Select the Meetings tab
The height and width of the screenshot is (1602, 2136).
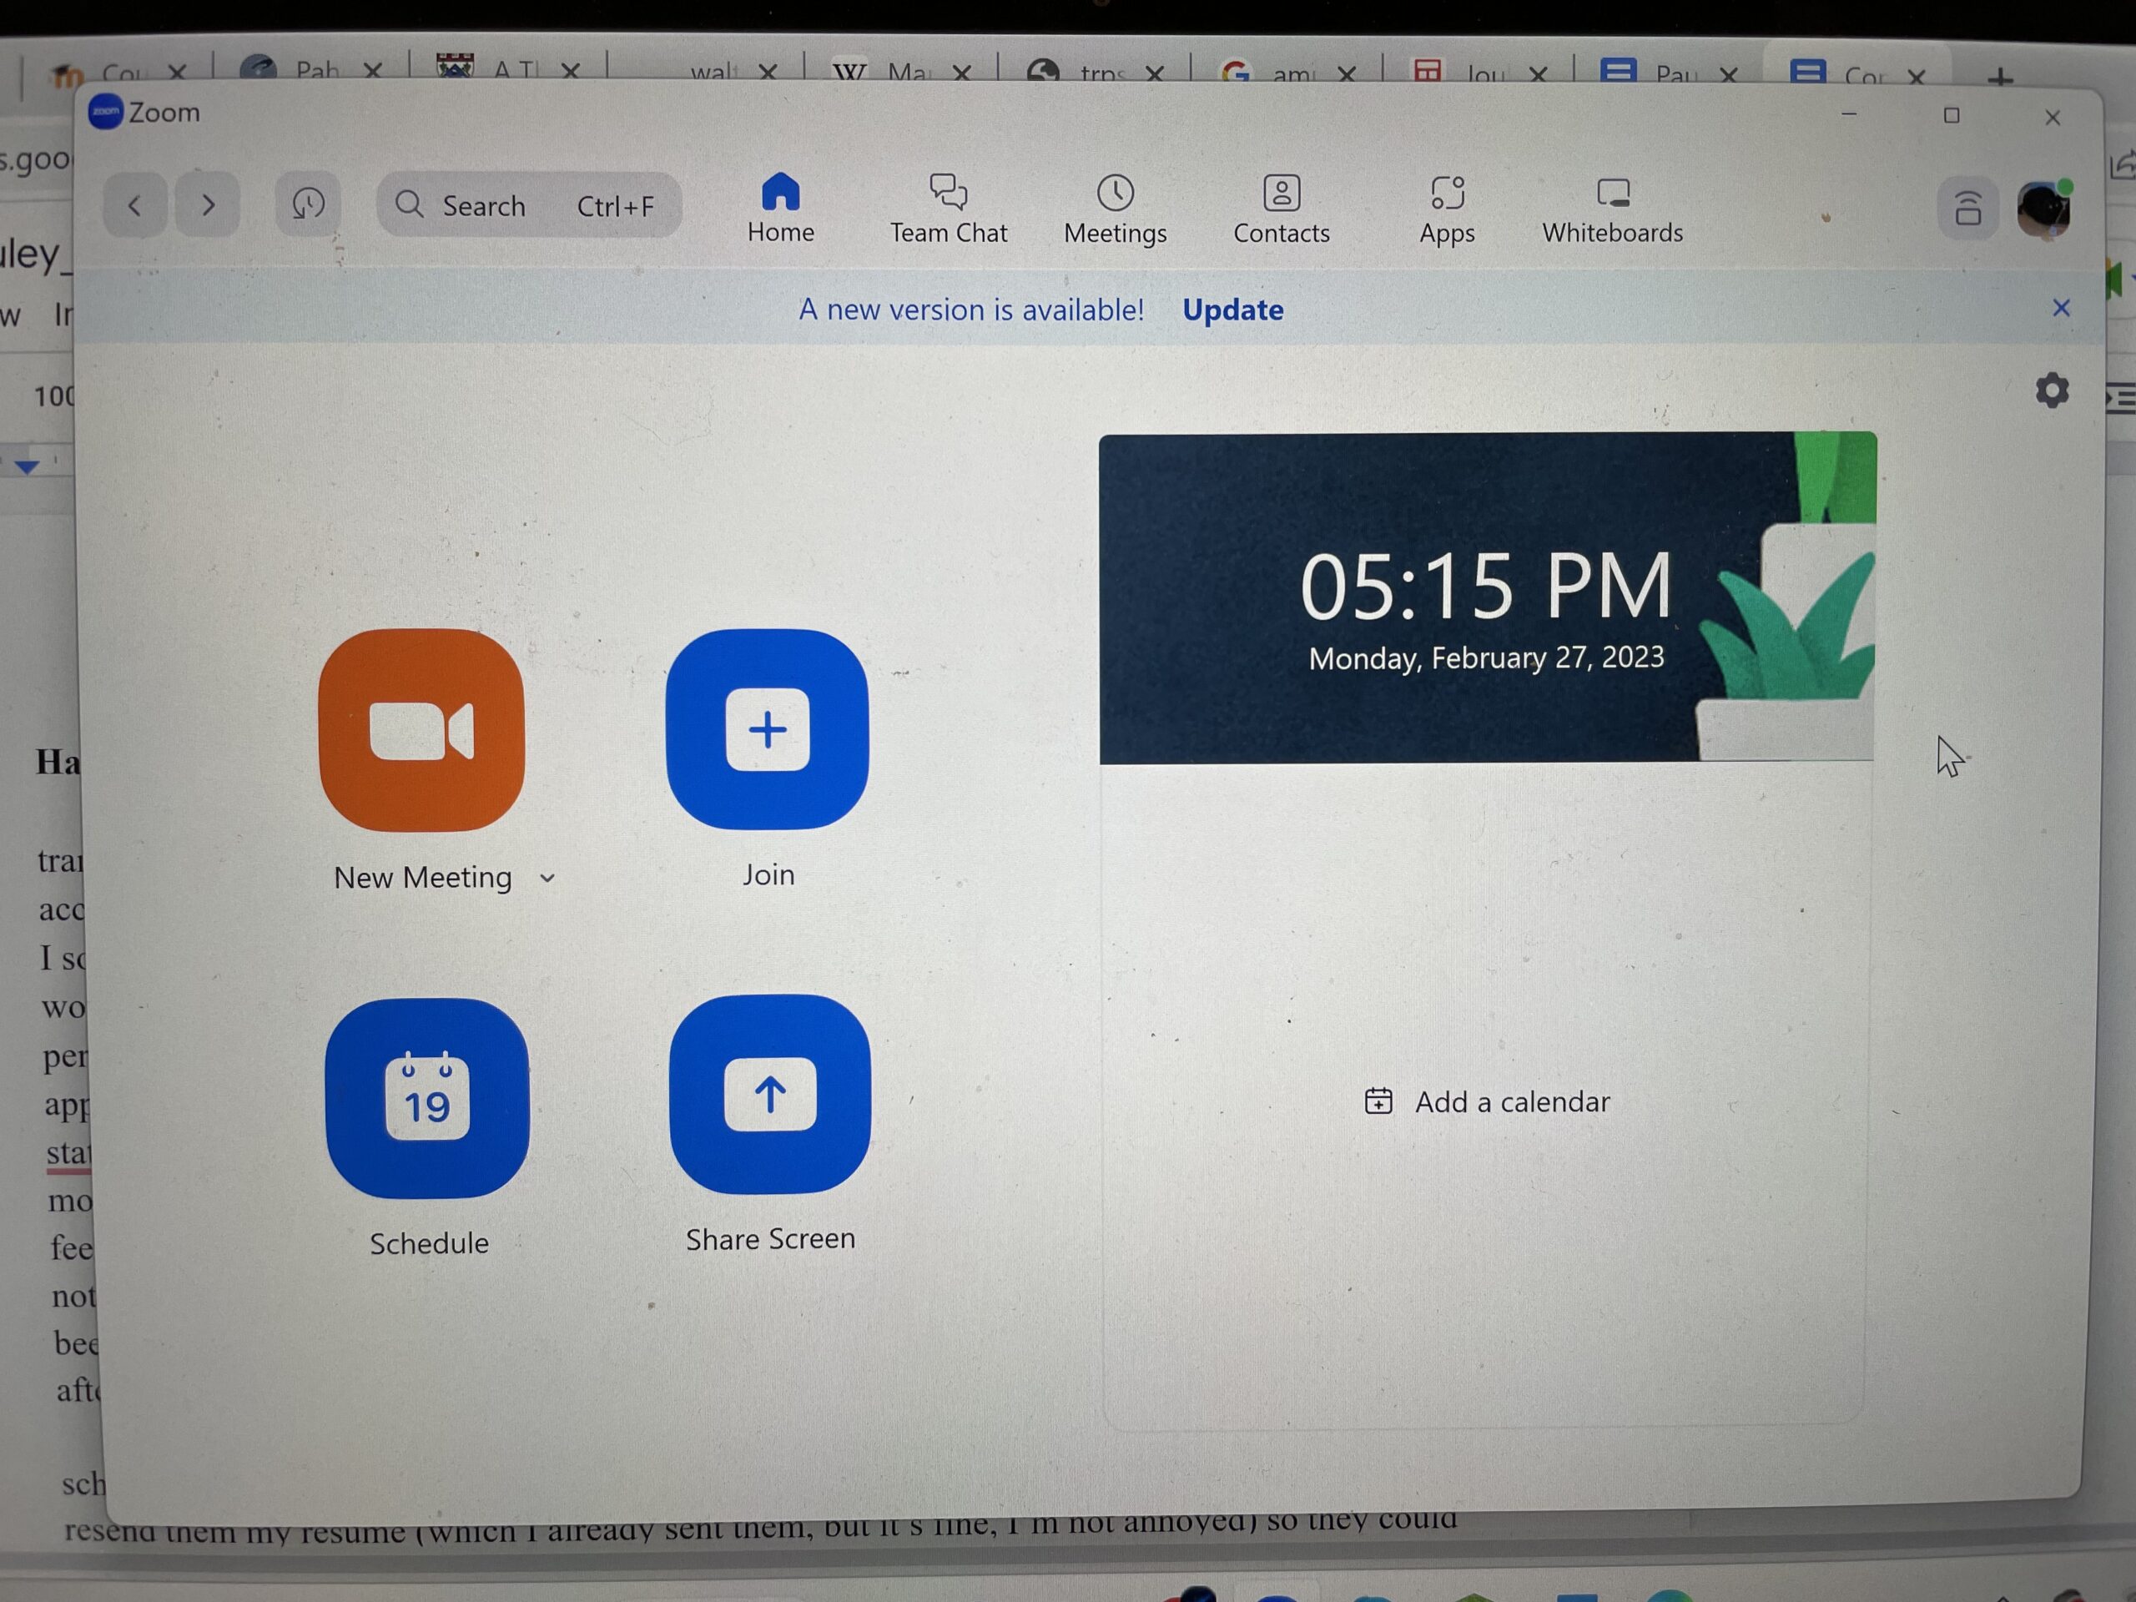click(x=1115, y=205)
